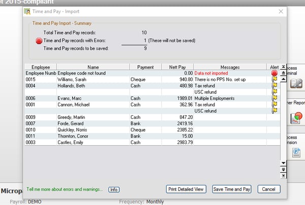Click the Alert column header
305x205 pixels.
pos(274,67)
